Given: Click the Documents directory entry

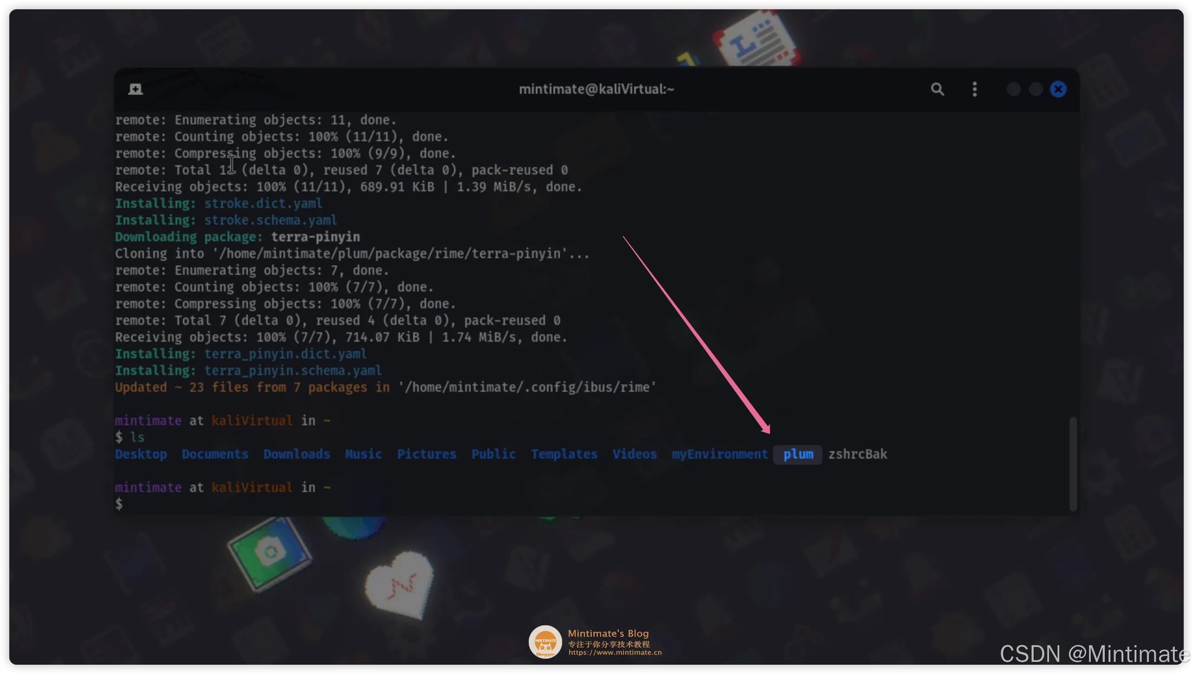Looking at the screenshot, I should [215, 454].
